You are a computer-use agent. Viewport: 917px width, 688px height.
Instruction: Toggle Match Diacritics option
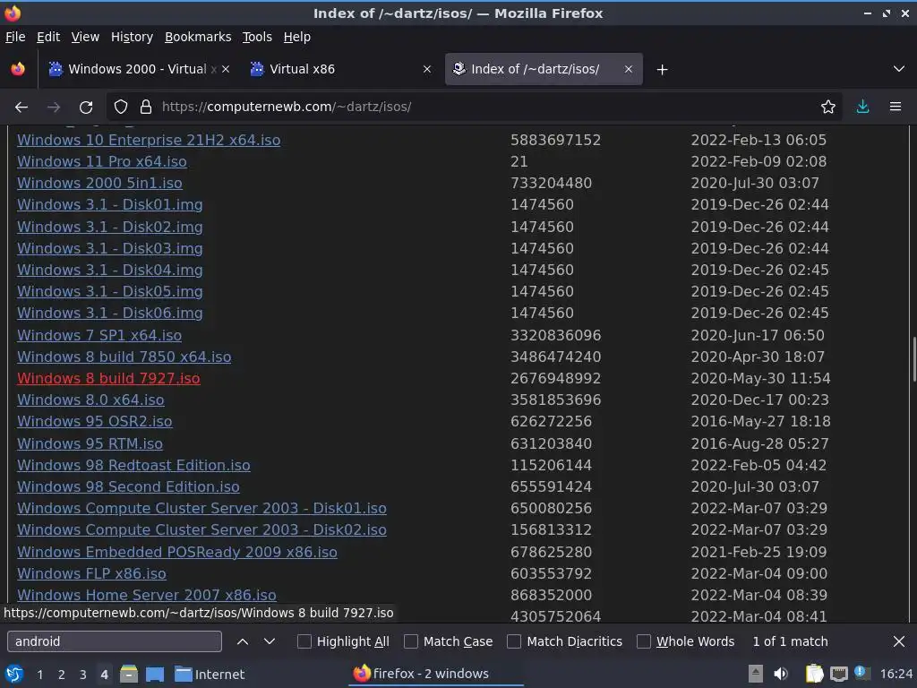(514, 641)
